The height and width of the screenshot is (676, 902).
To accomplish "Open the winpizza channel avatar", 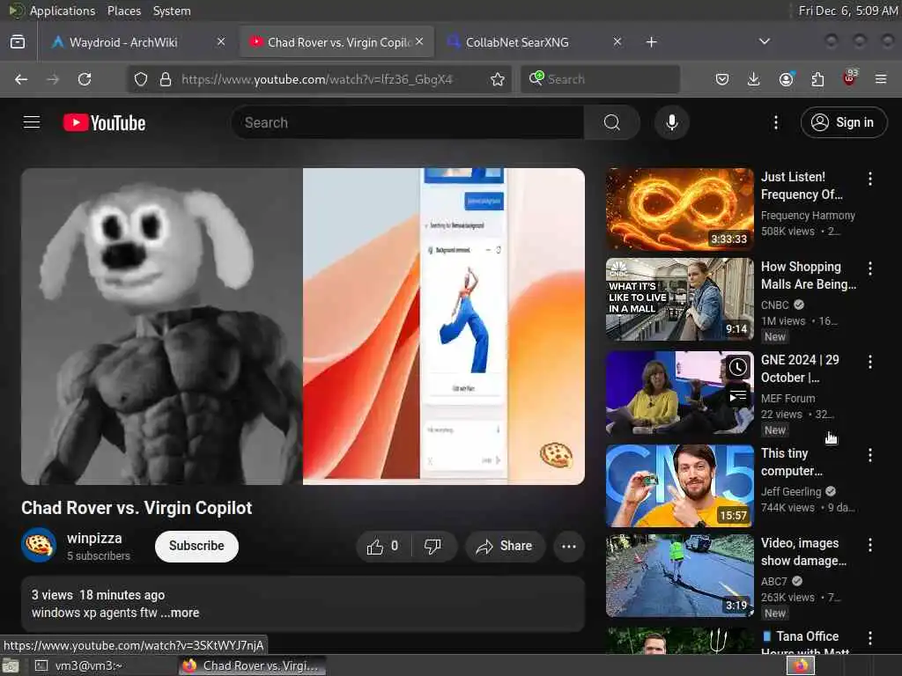I will pyautogui.click(x=39, y=545).
